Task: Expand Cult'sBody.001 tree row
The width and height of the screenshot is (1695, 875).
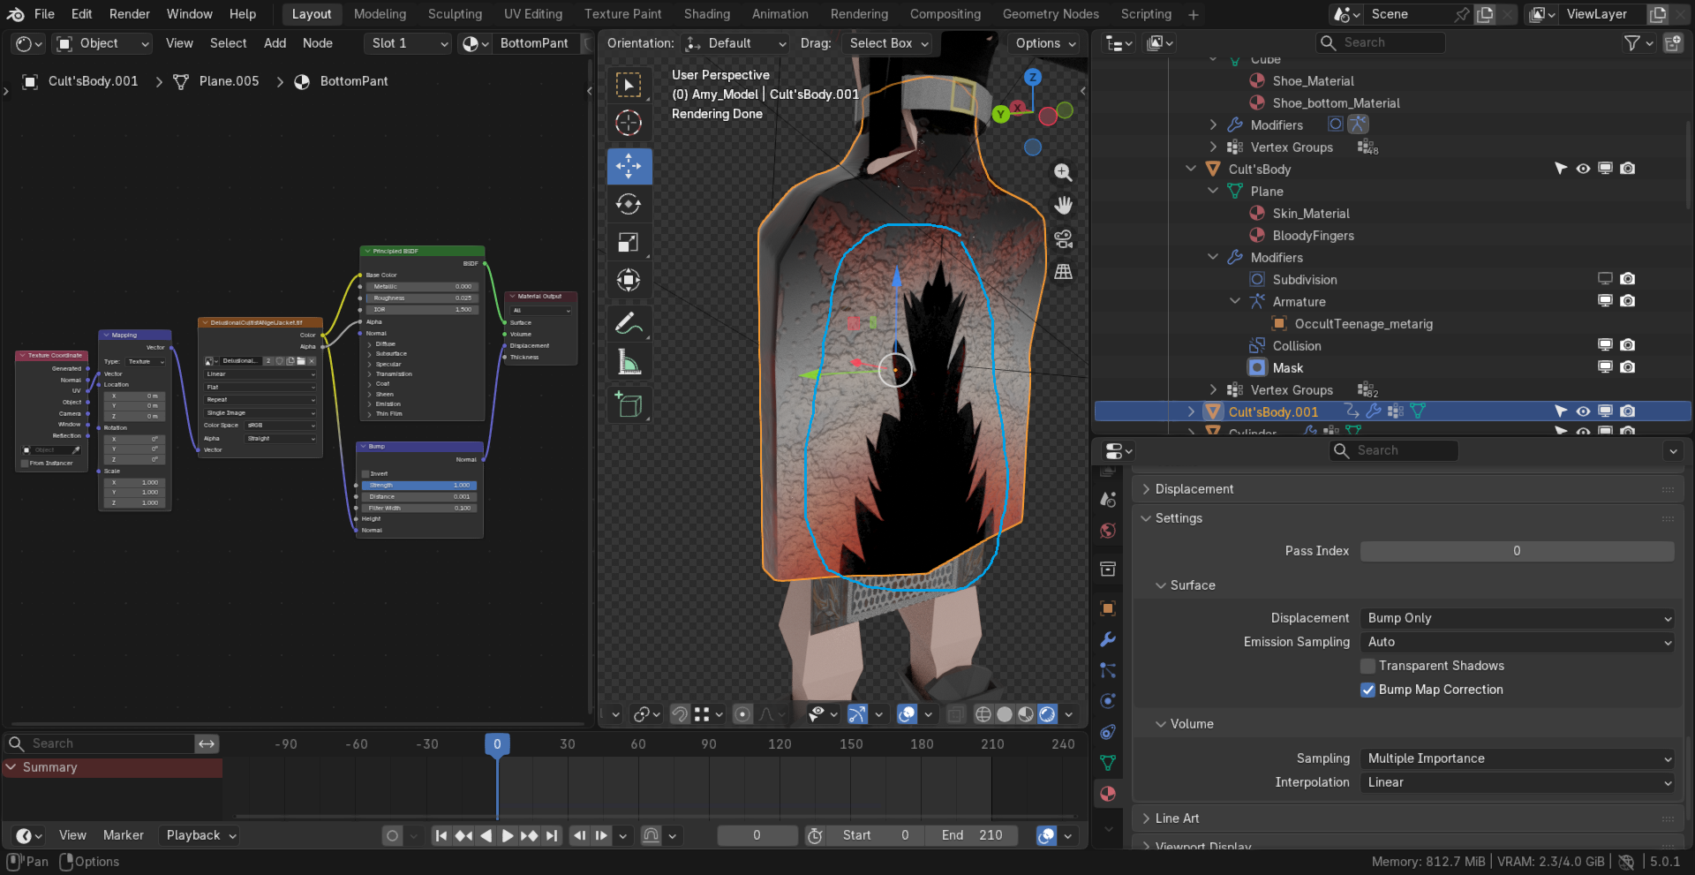Action: [1191, 411]
